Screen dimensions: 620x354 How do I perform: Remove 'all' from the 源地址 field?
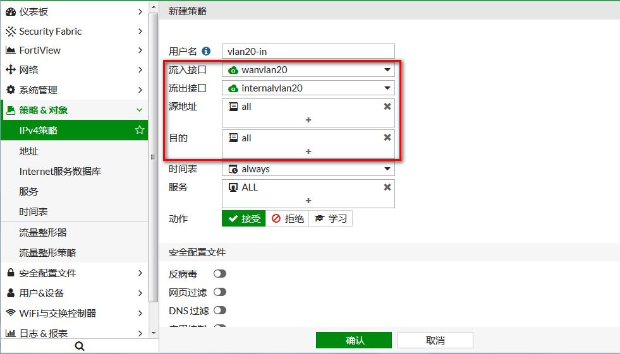387,107
